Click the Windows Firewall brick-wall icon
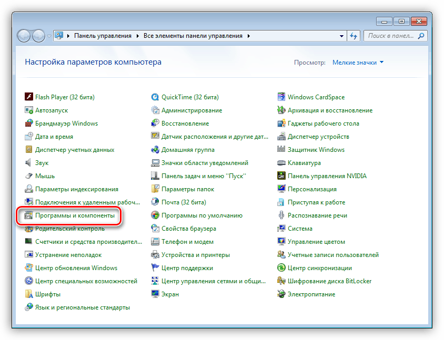The image size is (444, 340). click(29, 123)
